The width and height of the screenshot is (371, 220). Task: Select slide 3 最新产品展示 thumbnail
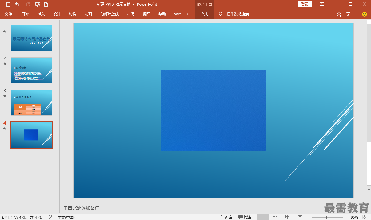pyautogui.click(x=31, y=102)
